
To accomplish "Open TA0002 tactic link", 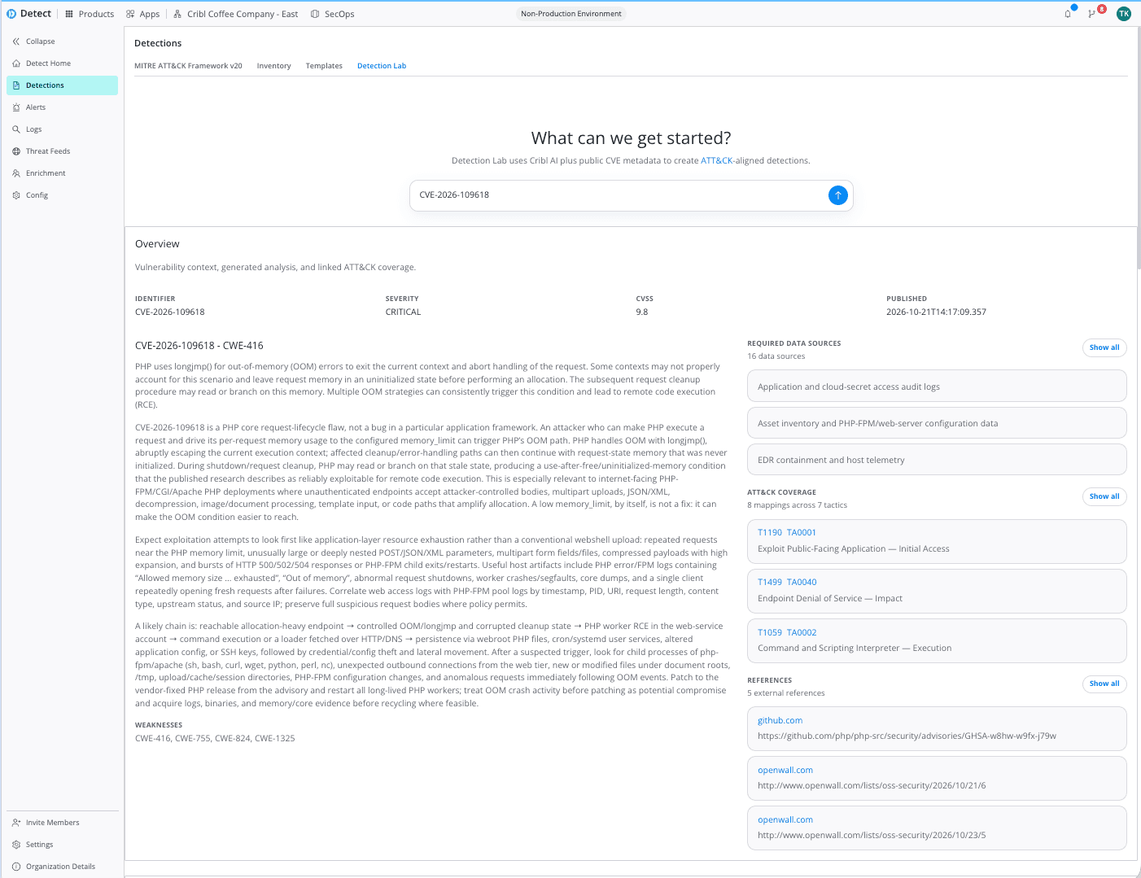I will (x=802, y=633).
